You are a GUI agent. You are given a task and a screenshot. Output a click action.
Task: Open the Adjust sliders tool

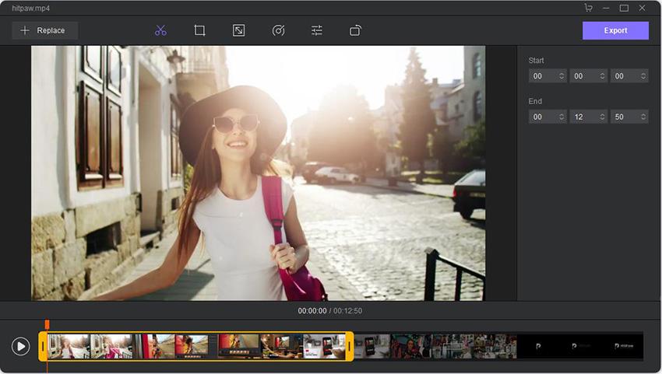(x=317, y=30)
